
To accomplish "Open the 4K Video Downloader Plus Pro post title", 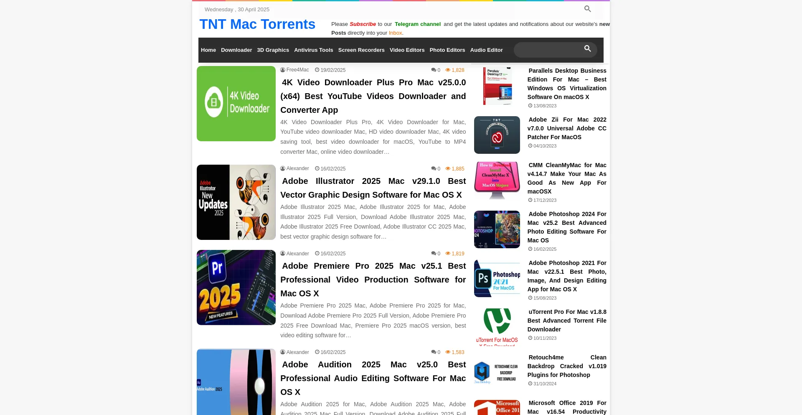I will tap(373, 96).
